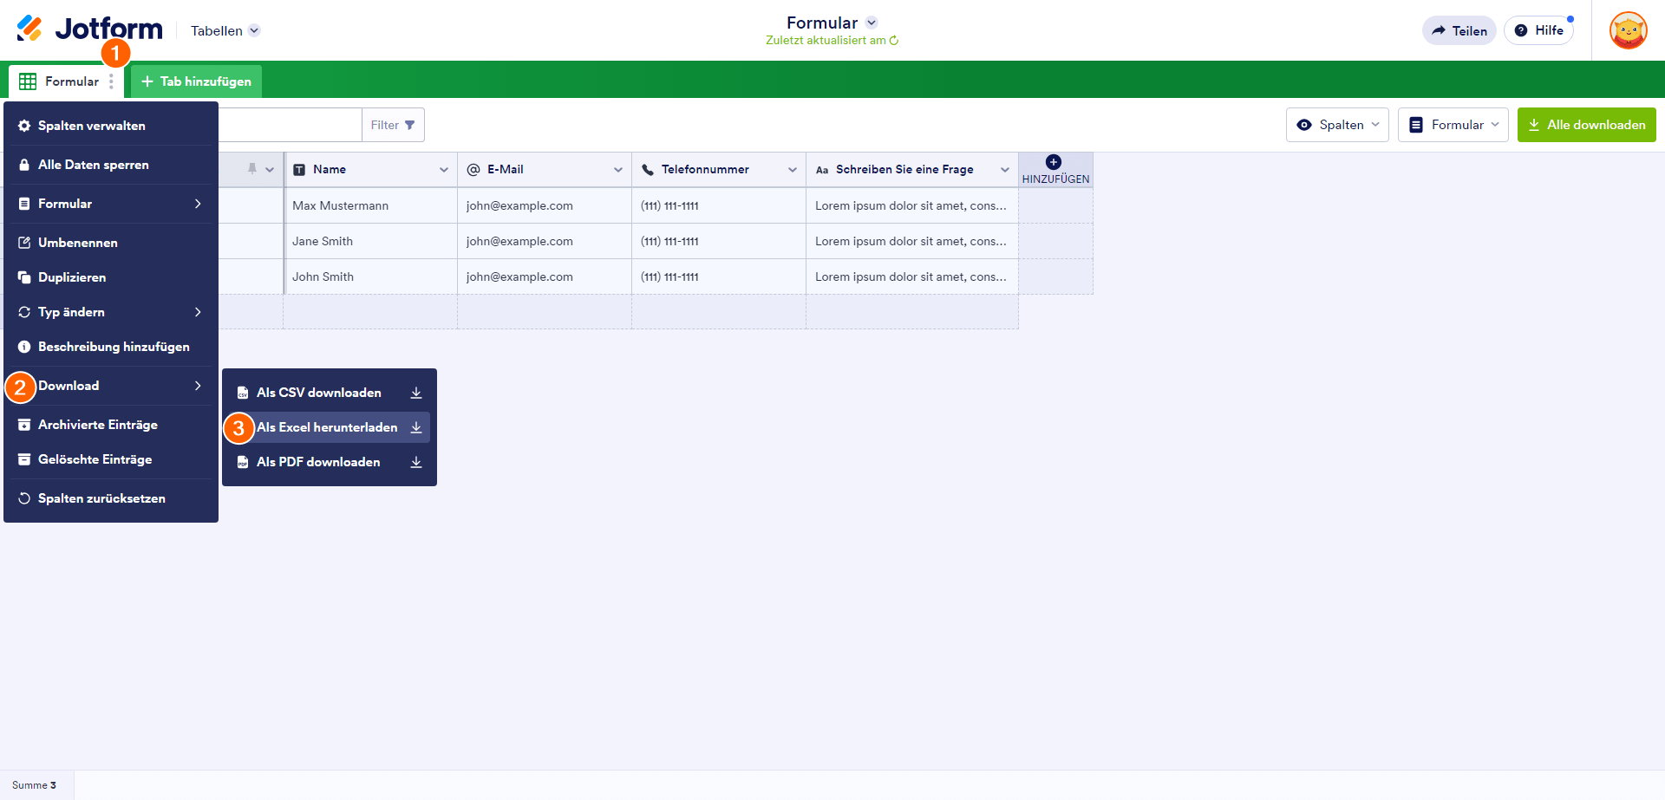The image size is (1665, 800).
Task: Choose Spalten zurücksetzen
Action: pyautogui.click(x=111, y=498)
